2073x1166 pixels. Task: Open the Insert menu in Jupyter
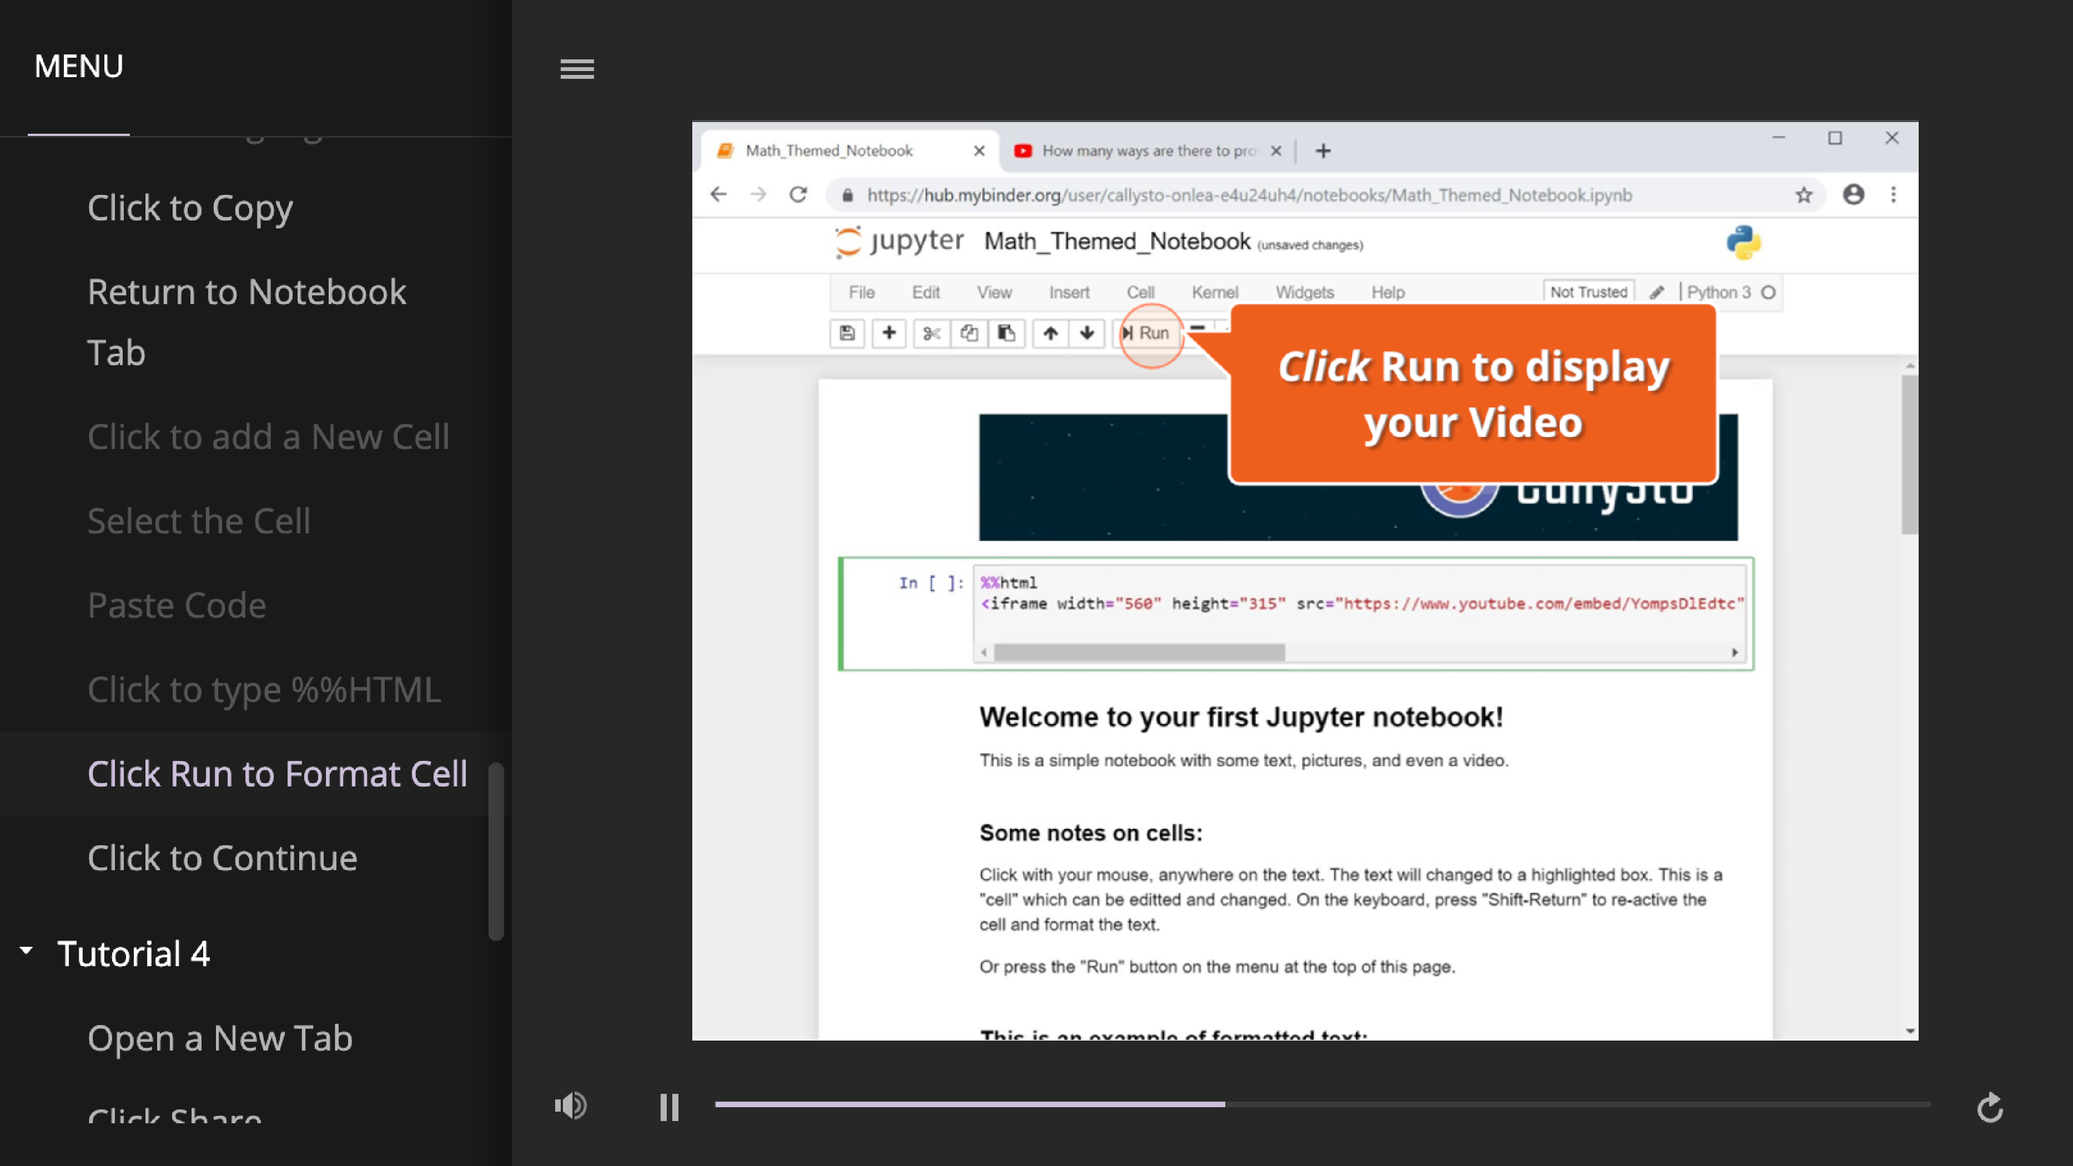pyautogui.click(x=1069, y=292)
